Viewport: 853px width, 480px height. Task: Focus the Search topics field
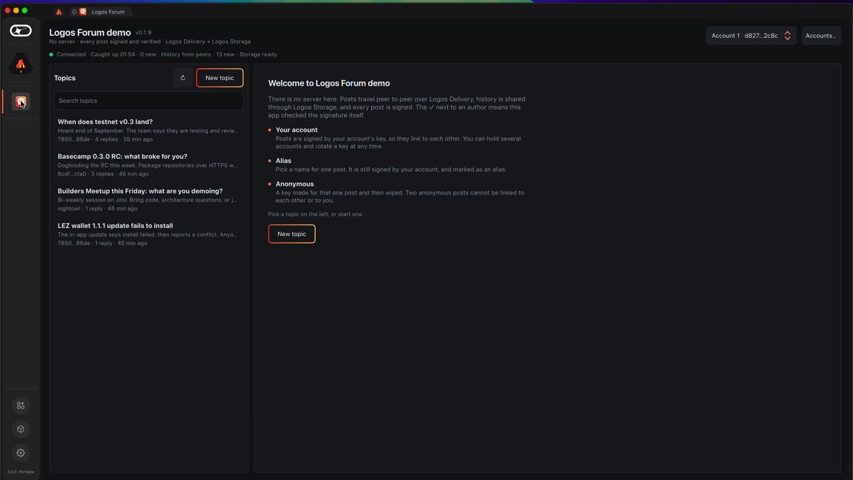[149, 101]
